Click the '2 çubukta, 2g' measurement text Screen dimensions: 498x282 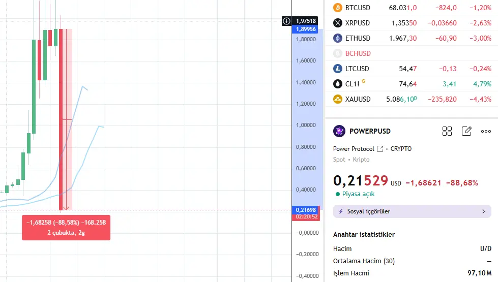(66, 233)
